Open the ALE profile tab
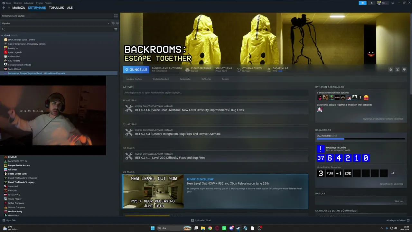Viewport: 412px width, 232px height. (x=70, y=8)
